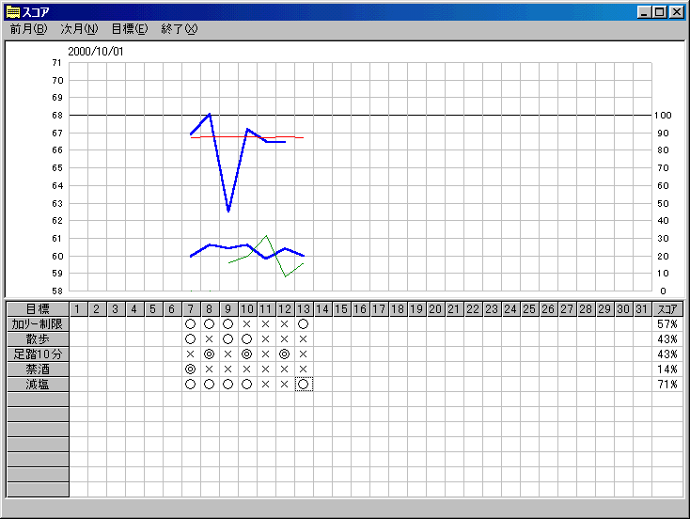Viewport: 690px width, 519px height.
Task: Toggle 足踏10分 cross mark on day 7
Action: [190, 354]
